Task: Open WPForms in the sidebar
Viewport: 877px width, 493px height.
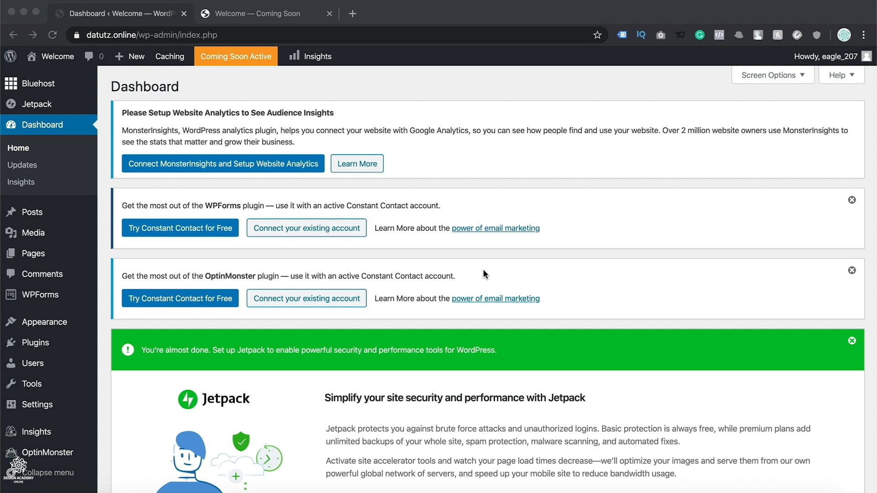Action: coord(48,294)
